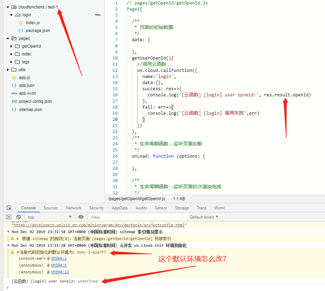Expand the utils folder arrow
Viewport: 325px width, 291px height.
(8, 70)
